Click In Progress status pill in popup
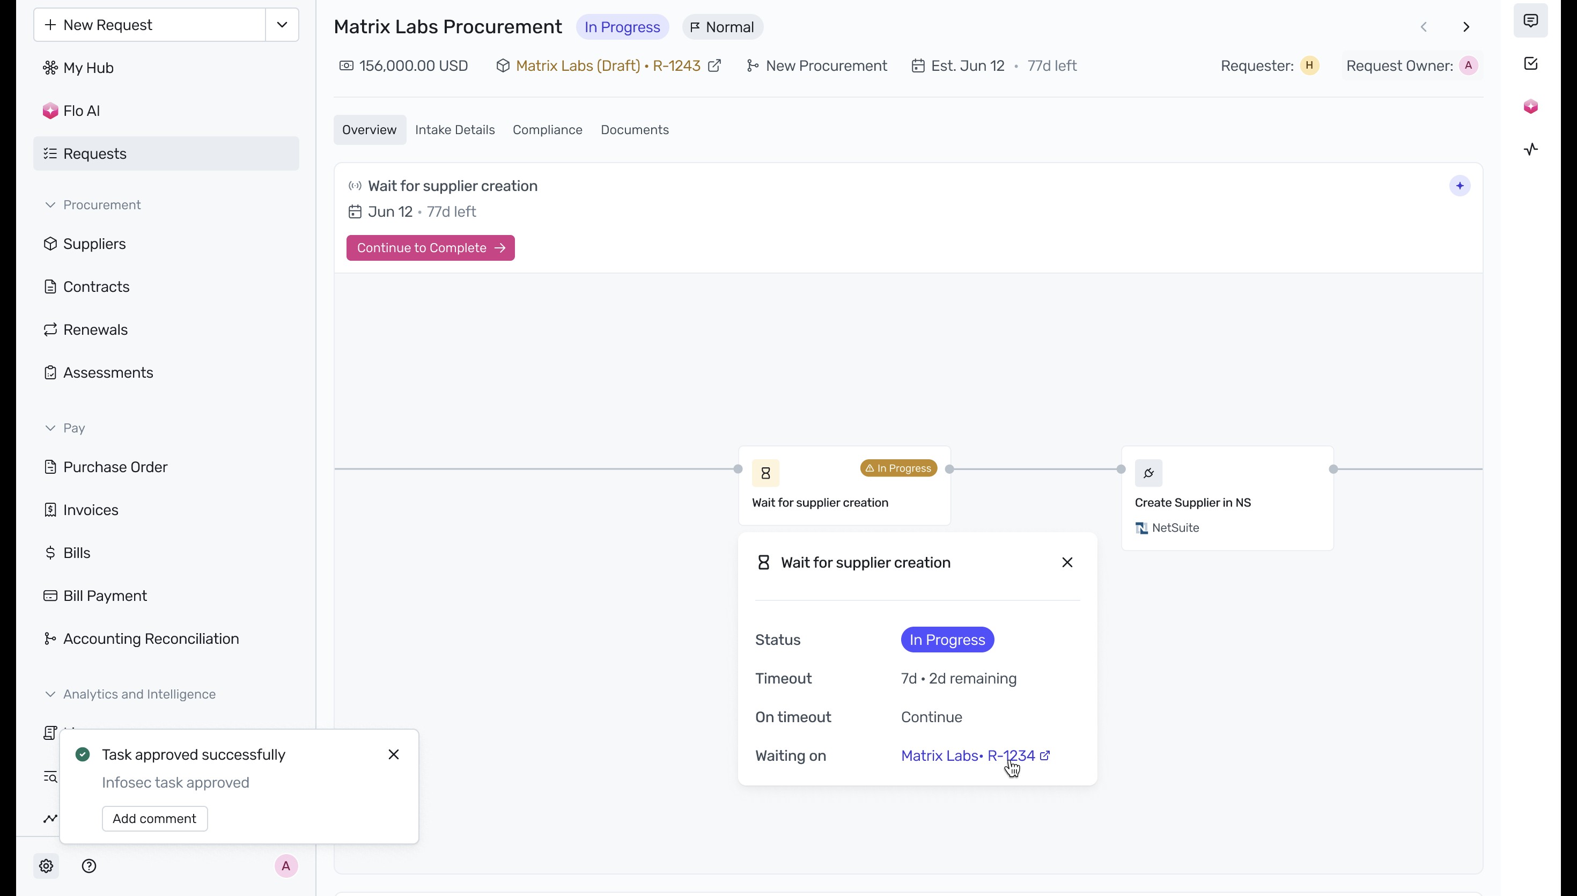1577x896 pixels. point(947,640)
